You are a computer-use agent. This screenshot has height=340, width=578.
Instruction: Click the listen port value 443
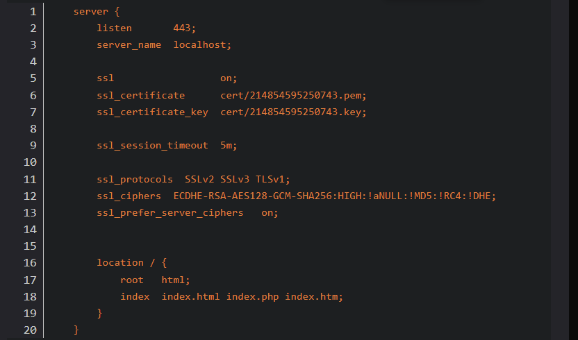(182, 28)
